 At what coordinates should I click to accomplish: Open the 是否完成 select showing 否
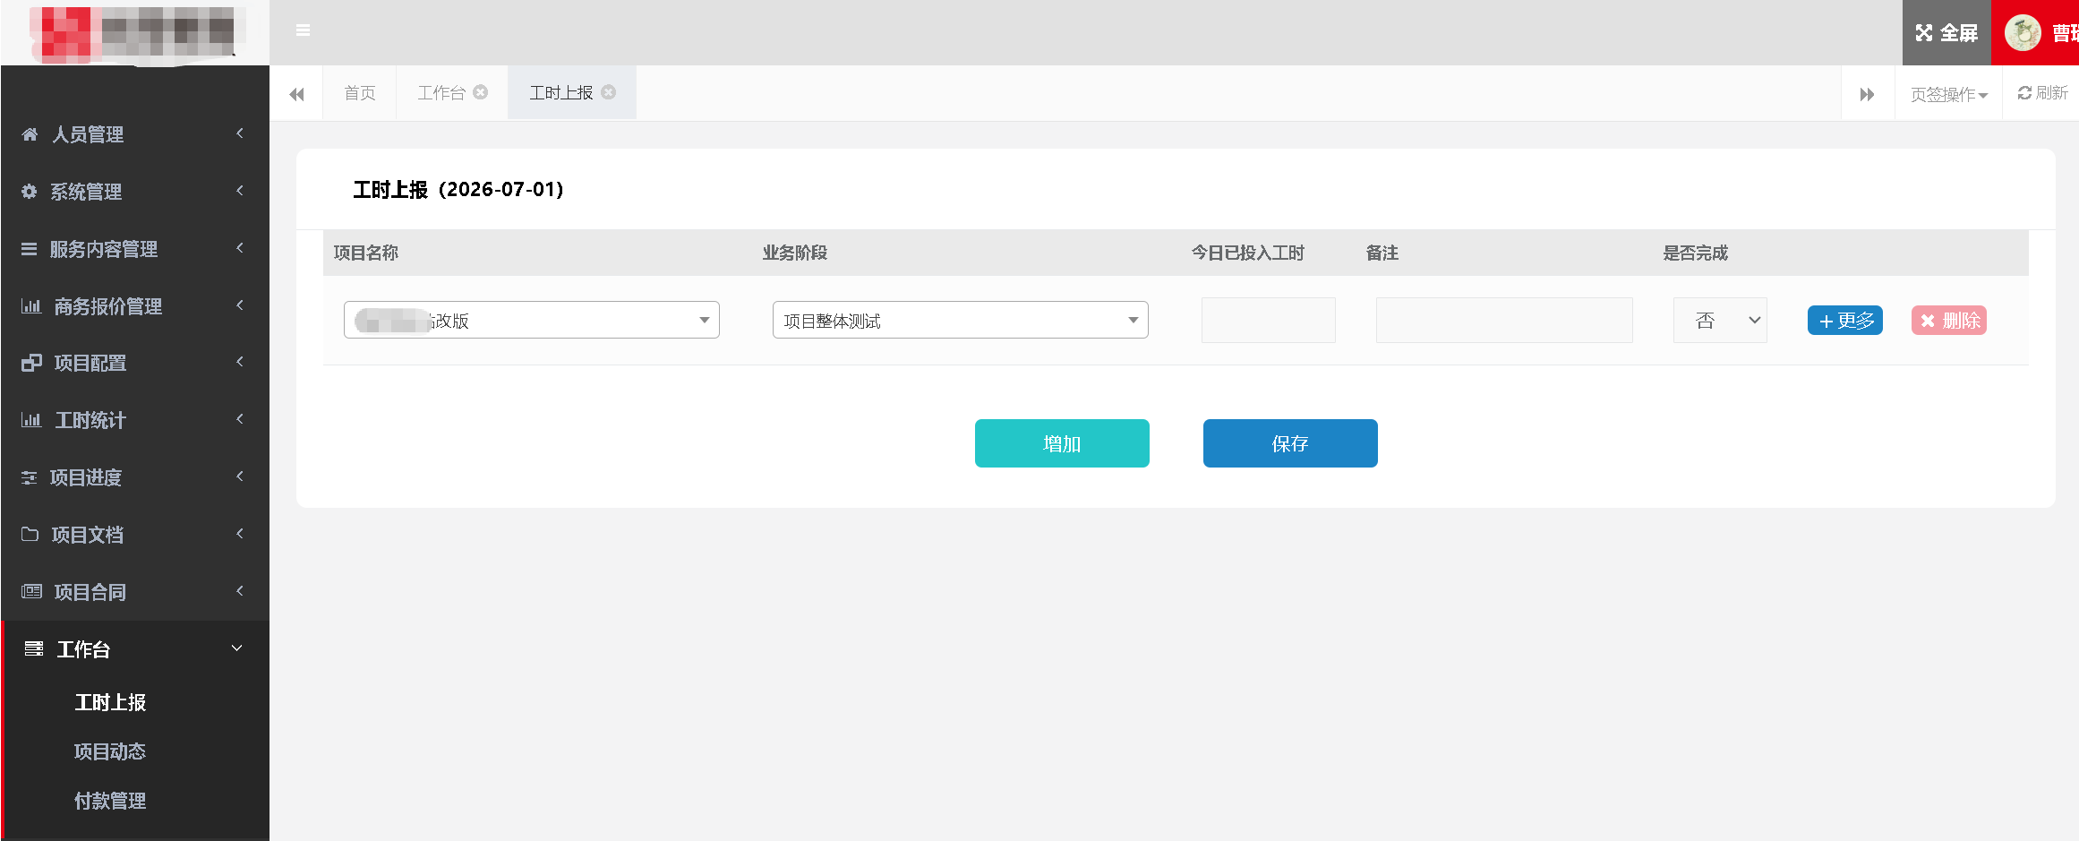[x=1720, y=320]
